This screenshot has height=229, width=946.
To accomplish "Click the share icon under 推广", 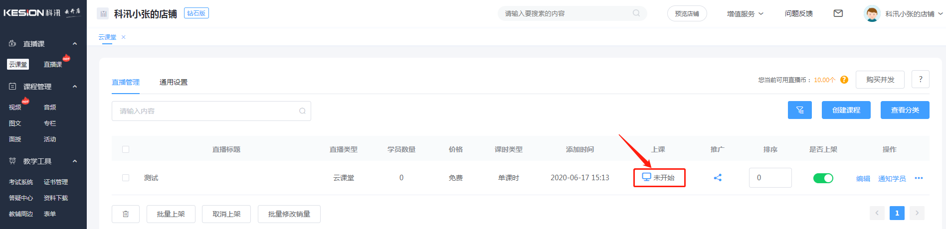I will coord(718,178).
